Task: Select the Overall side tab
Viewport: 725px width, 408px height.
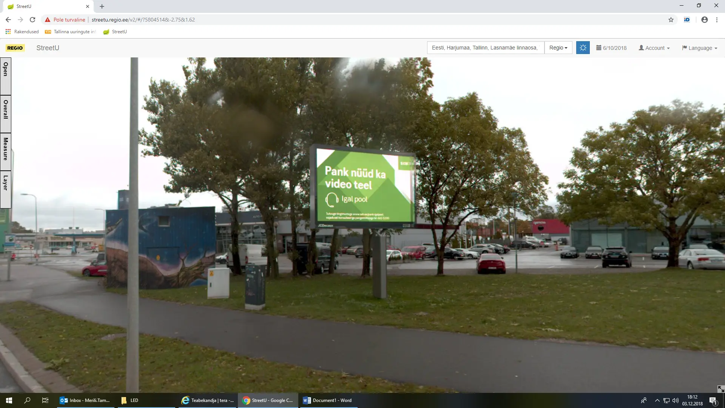Action: (6, 113)
